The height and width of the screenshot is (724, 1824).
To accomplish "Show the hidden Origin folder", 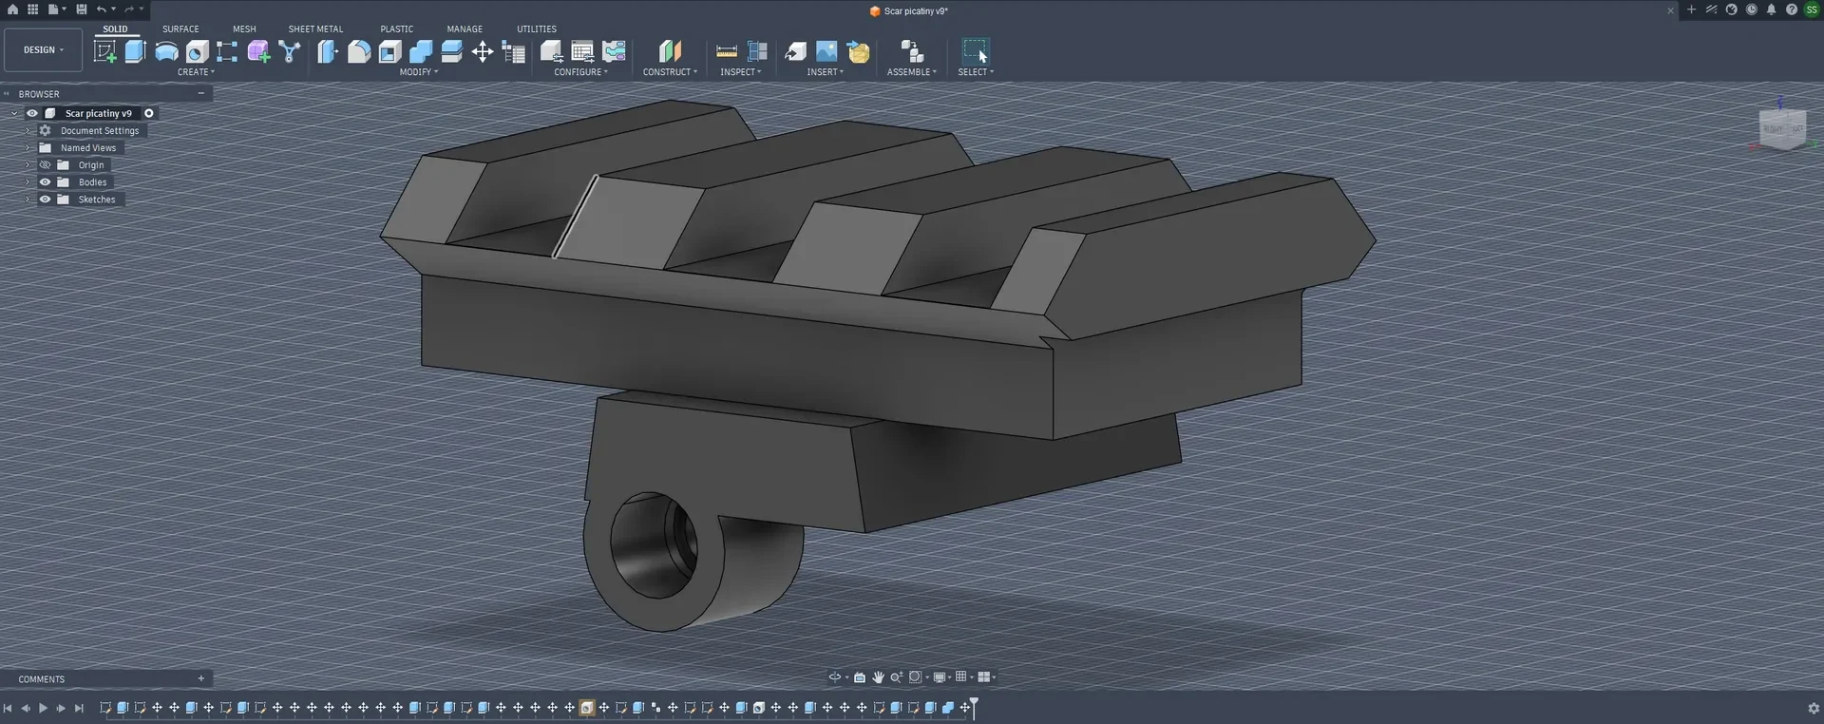I will coord(45,165).
